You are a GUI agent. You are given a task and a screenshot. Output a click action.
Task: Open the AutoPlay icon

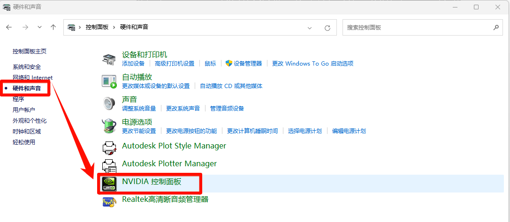tap(109, 81)
